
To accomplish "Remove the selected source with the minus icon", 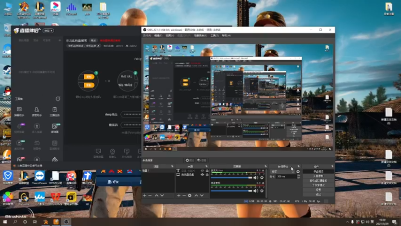I will click(184, 195).
